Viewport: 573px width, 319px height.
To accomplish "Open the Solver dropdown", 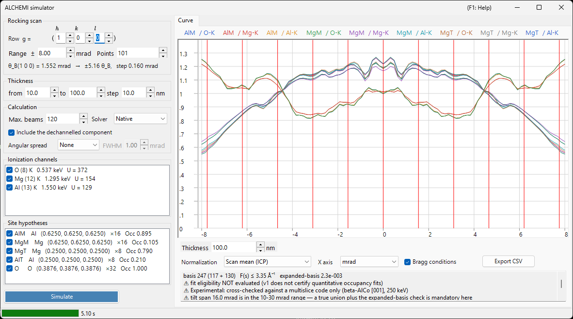I will [x=140, y=119].
